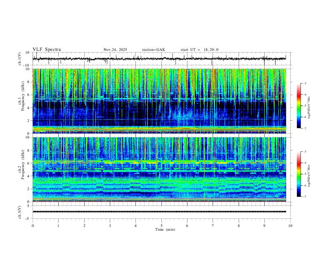Click the "station=GAK" label

153,50
